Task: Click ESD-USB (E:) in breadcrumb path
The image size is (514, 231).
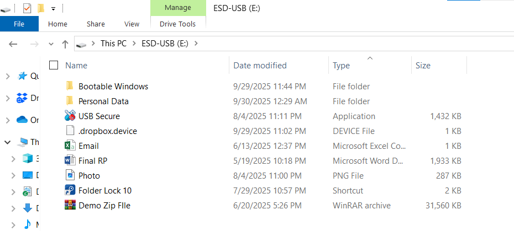Action: (x=165, y=44)
